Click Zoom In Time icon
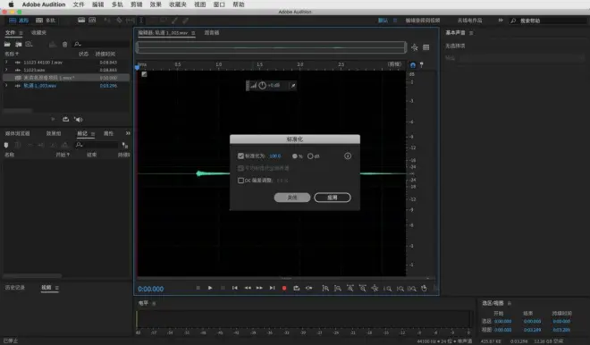The width and height of the screenshot is (590, 345). pyautogui.click(x=350, y=288)
